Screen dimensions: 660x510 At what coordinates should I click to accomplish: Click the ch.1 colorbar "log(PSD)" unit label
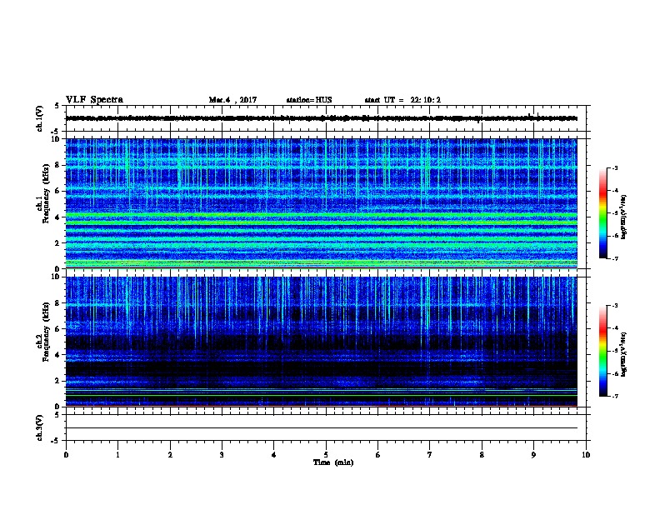coord(624,217)
